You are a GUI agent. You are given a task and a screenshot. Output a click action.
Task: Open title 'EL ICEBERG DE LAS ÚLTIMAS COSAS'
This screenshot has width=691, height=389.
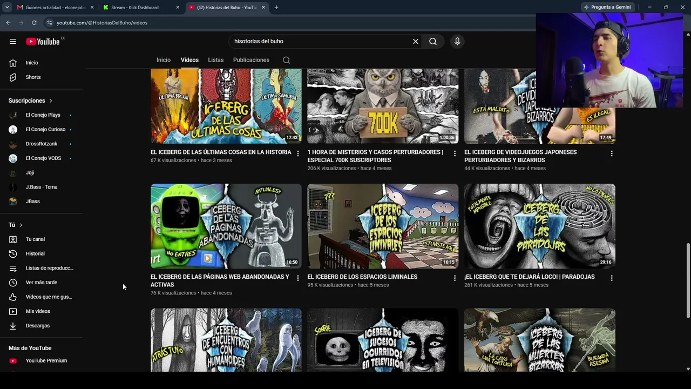click(221, 152)
